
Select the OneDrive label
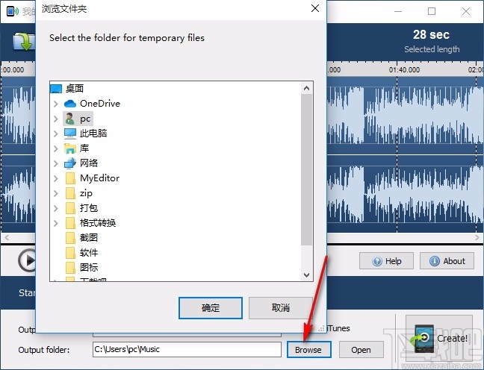coord(100,104)
